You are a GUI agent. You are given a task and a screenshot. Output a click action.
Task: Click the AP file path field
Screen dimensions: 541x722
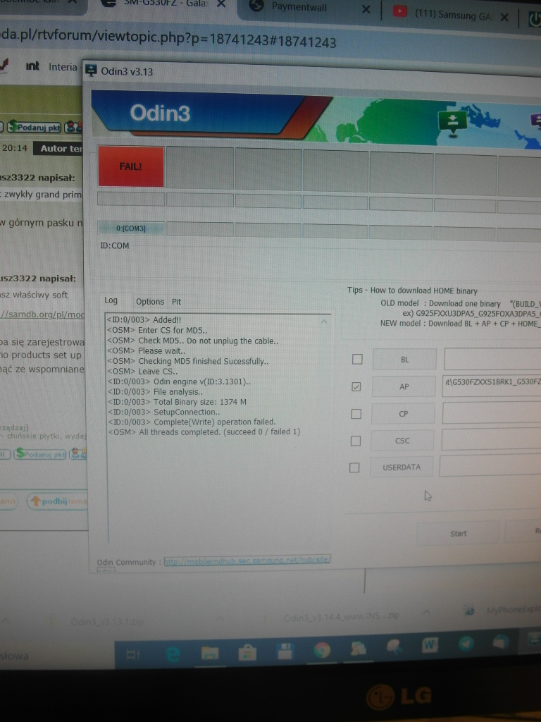(x=491, y=386)
